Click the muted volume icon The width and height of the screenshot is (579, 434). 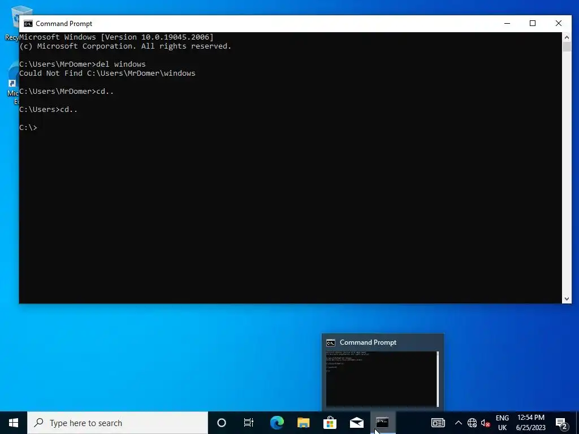pos(486,423)
